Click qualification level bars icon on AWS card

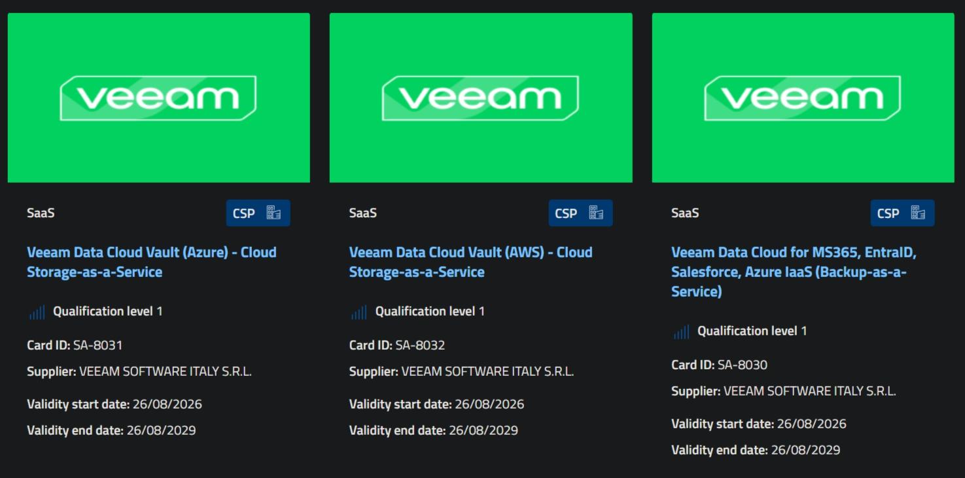coord(359,312)
